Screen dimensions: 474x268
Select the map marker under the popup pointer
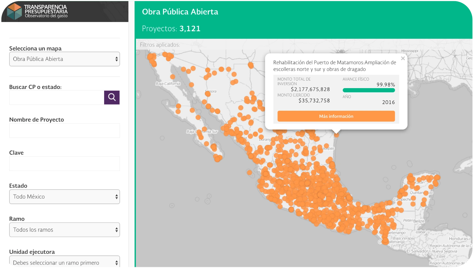coord(336,135)
